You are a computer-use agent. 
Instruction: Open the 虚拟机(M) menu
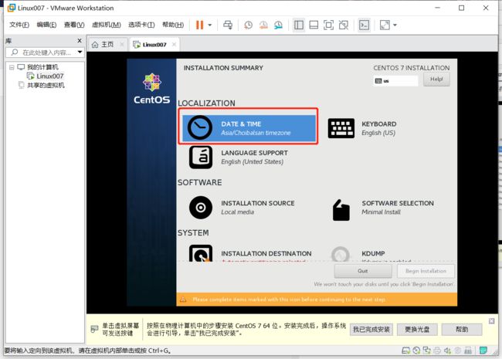pos(107,25)
